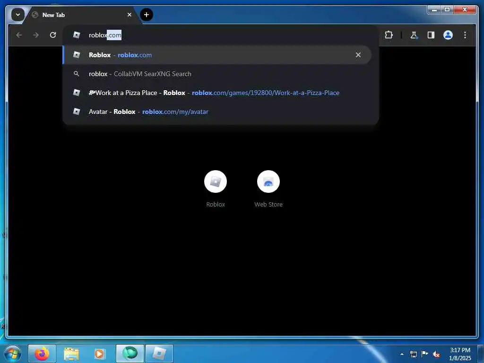The image size is (484, 363).
Task: Maximize the browser window
Action: coord(447,10)
